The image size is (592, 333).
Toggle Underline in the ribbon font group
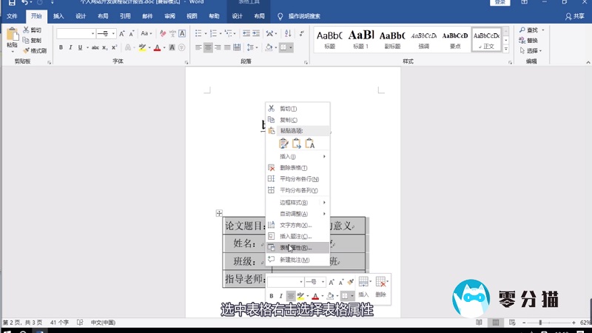pos(81,47)
